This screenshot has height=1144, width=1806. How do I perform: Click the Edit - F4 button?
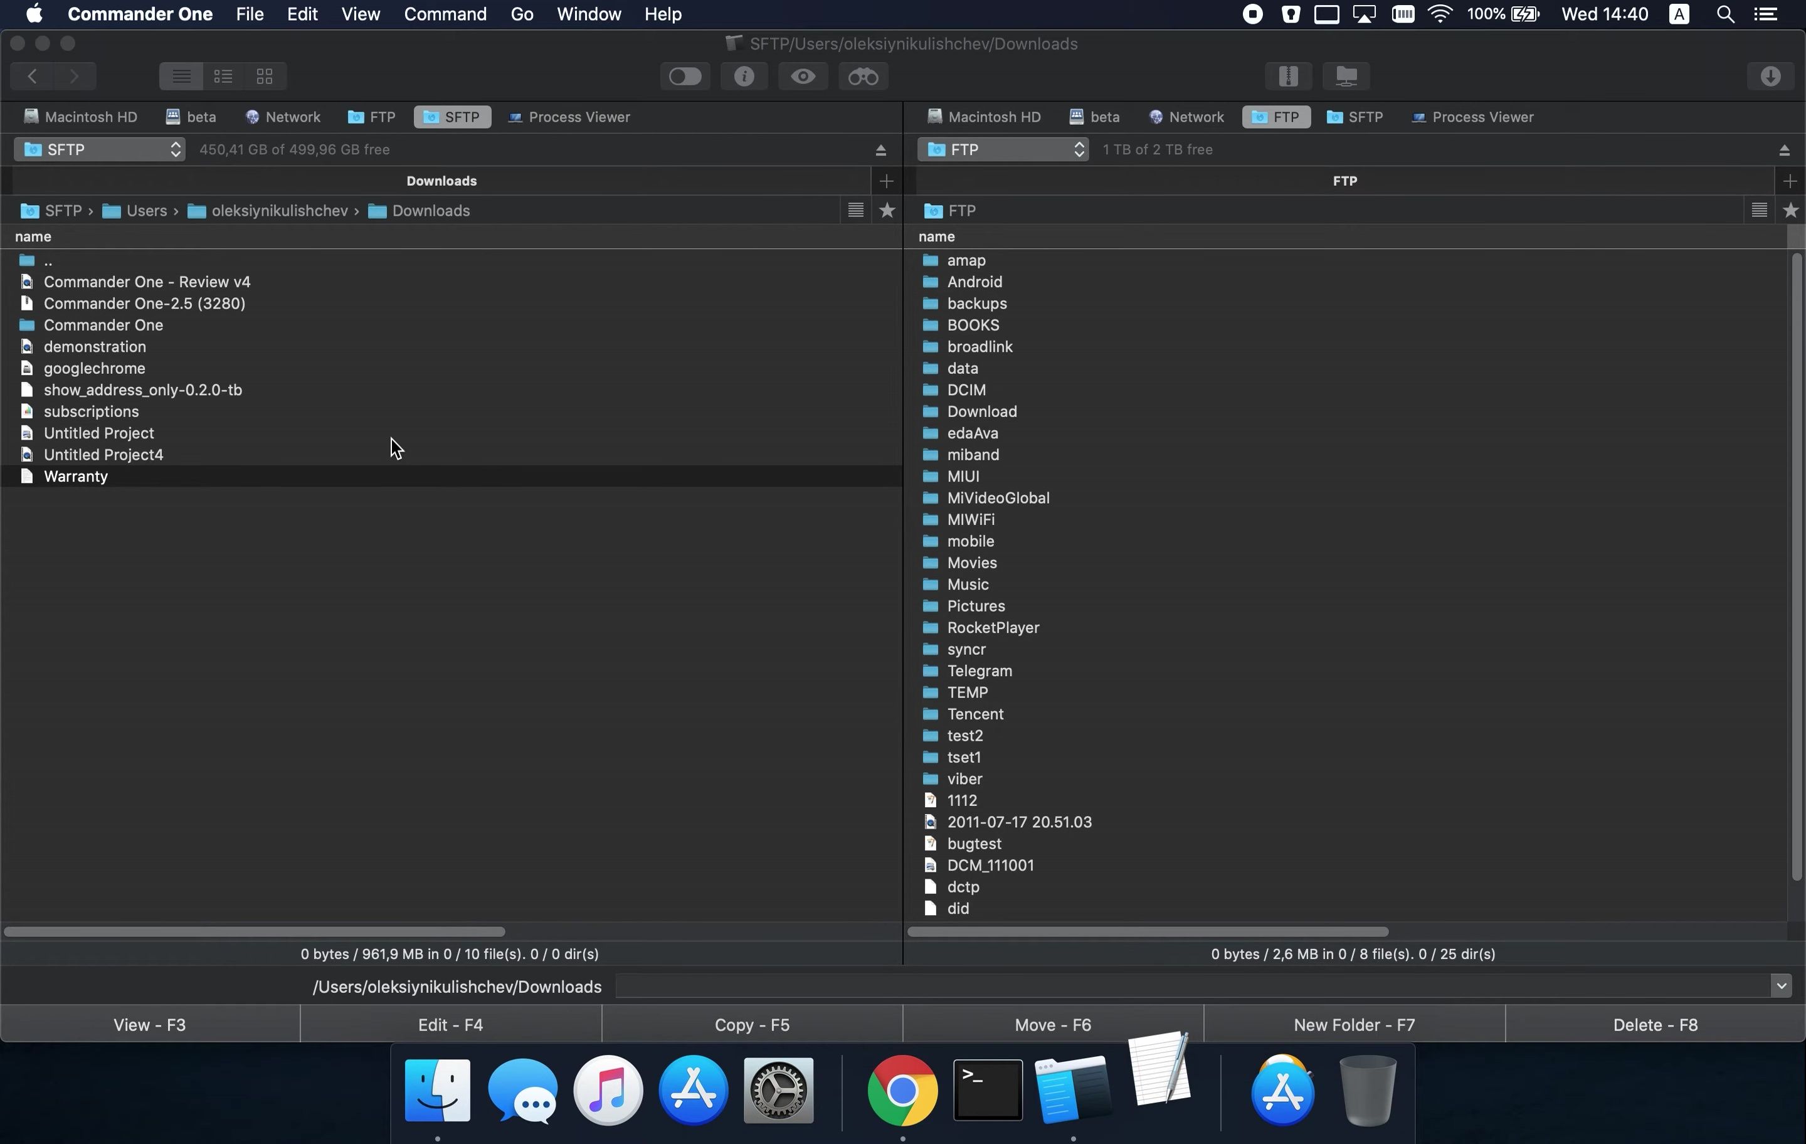click(x=451, y=1025)
